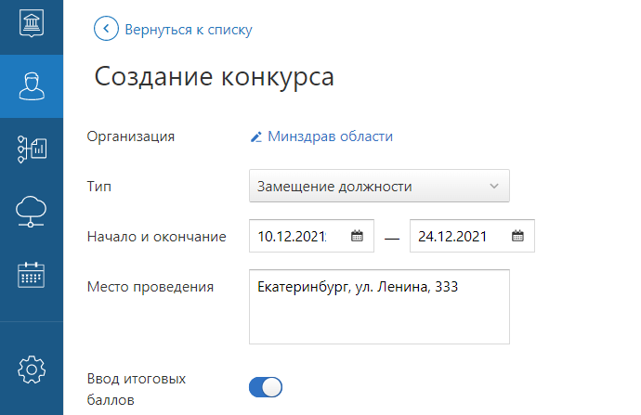Open the Замещение должности combo box
This screenshot has height=415, width=641.
(379, 186)
